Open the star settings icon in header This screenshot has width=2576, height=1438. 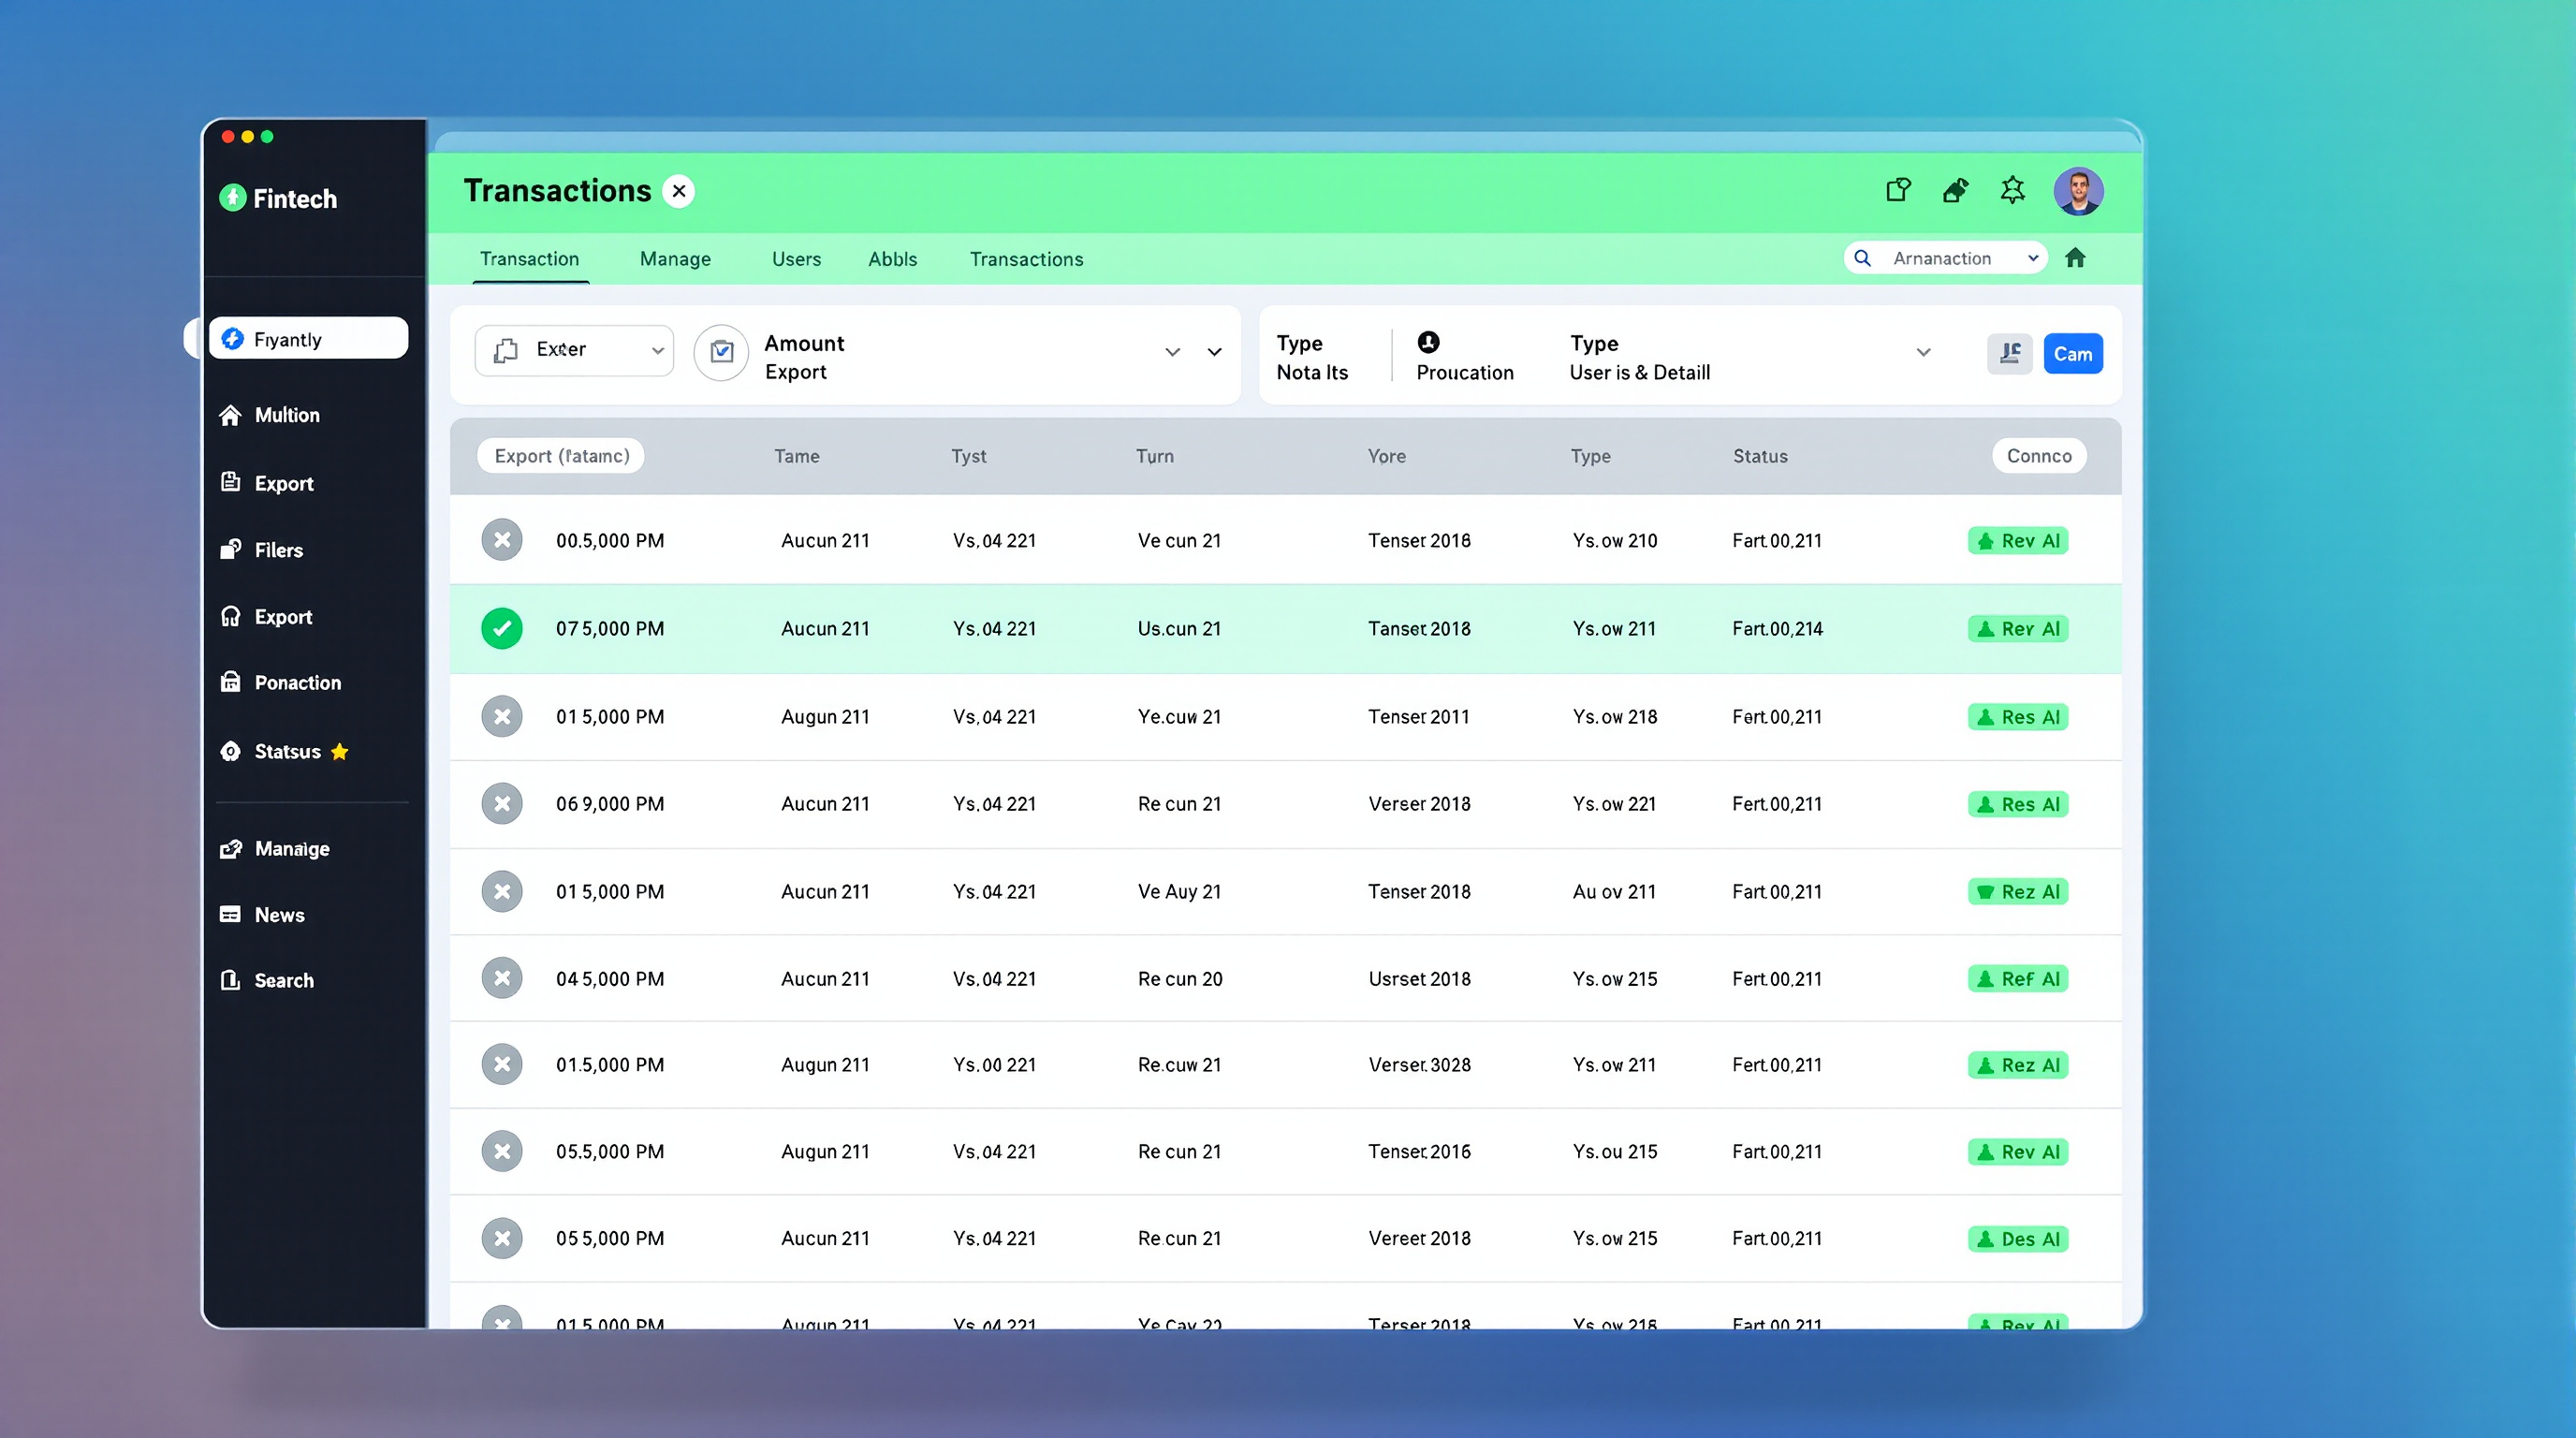point(2012,190)
